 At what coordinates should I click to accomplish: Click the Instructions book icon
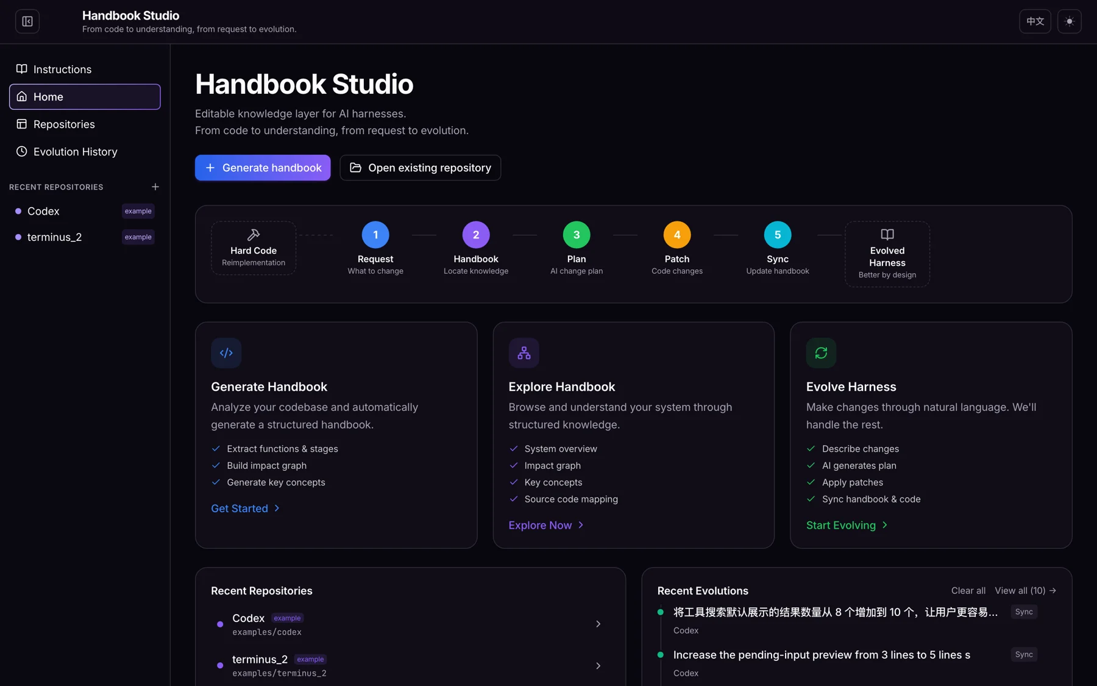coord(22,69)
